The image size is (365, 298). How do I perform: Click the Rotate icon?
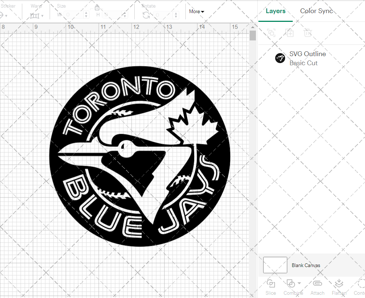(x=145, y=15)
